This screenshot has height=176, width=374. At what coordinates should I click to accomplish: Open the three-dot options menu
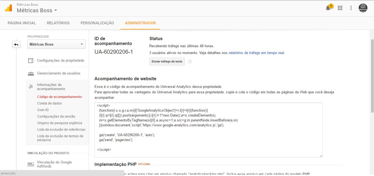point(351,8)
